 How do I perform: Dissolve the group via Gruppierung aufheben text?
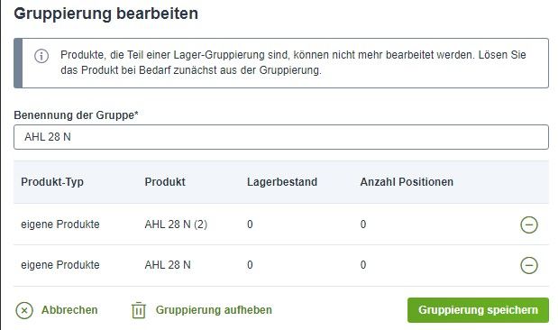click(x=214, y=309)
